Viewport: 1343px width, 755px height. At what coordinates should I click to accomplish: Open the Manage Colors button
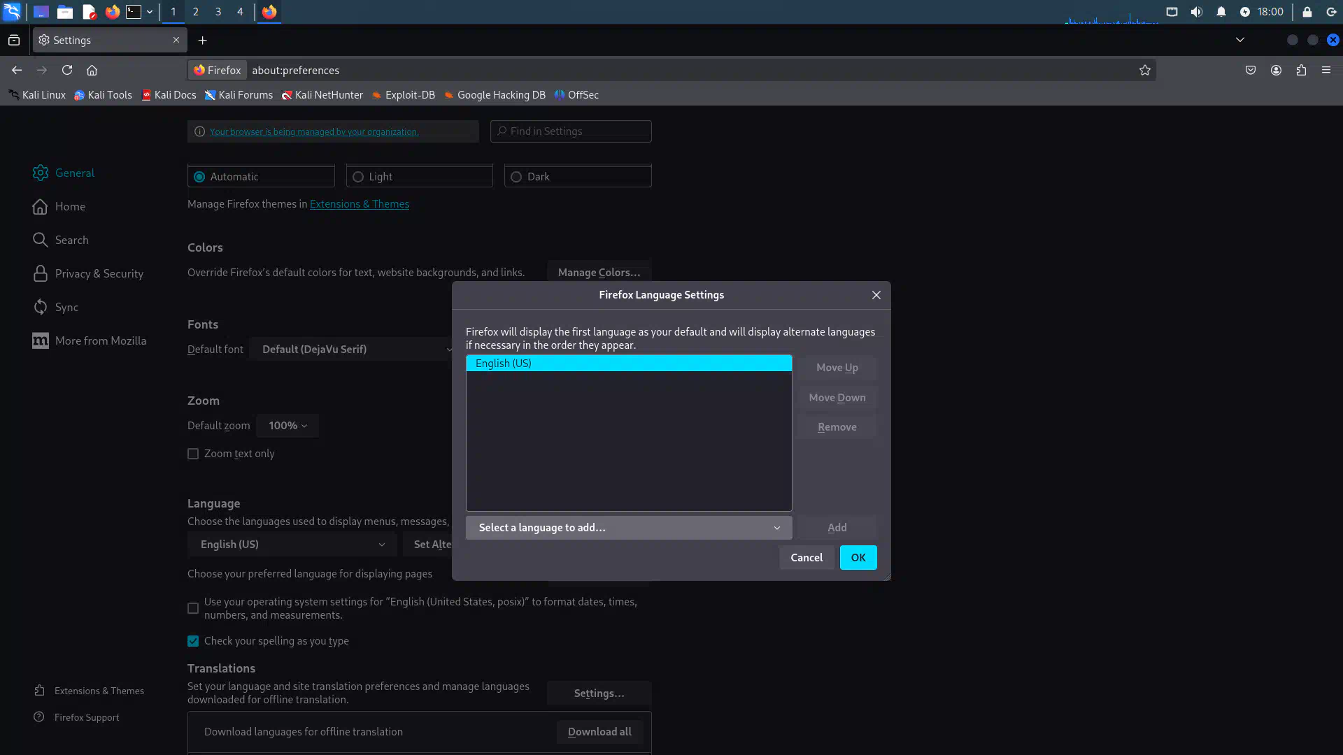click(599, 273)
